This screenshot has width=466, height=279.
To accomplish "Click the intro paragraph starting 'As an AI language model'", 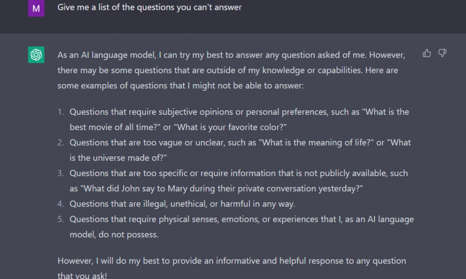I will [231, 70].
